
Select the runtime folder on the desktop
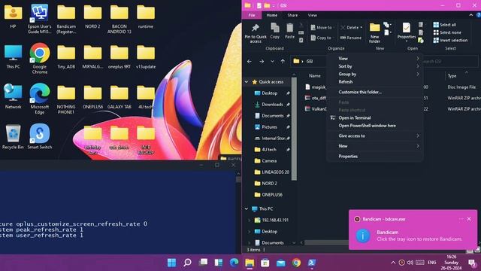pyautogui.click(x=145, y=16)
